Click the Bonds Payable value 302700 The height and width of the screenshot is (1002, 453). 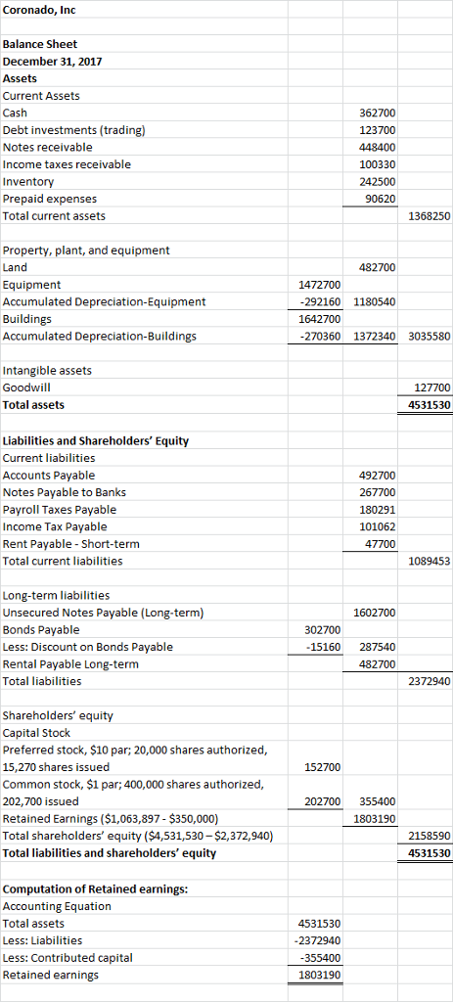click(x=323, y=630)
